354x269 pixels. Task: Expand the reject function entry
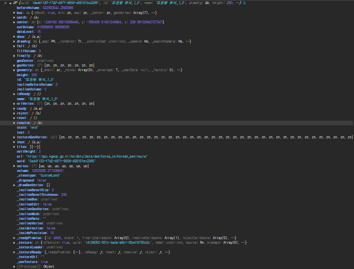[14, 113]
